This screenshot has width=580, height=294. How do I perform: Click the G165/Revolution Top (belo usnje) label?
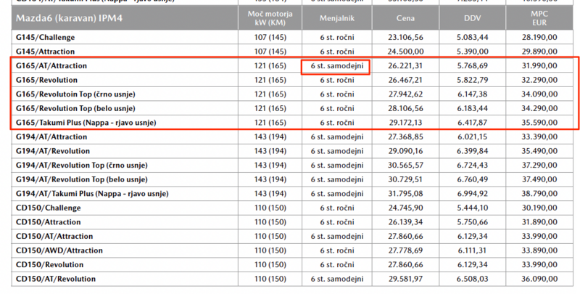(x=75, y=108)
